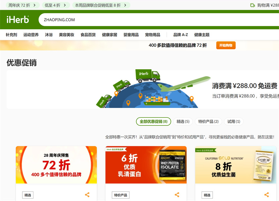Open the 宠物用品 category menu
Image resolution: width=279 pixels, height=201 pixels.
[x=153, y=34]
